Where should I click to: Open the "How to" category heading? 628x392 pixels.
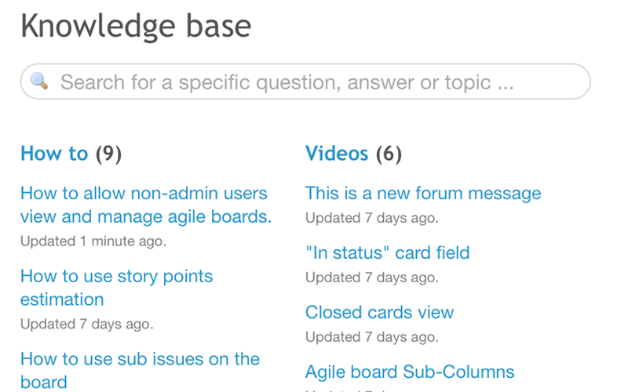click(54, 154)
